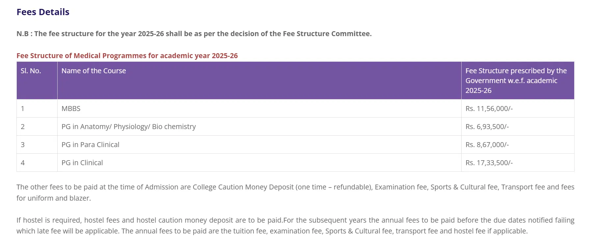Click serial number 3 cell in the table
Image resolution: width=589 pixels, height=242 pixels.
23,145
